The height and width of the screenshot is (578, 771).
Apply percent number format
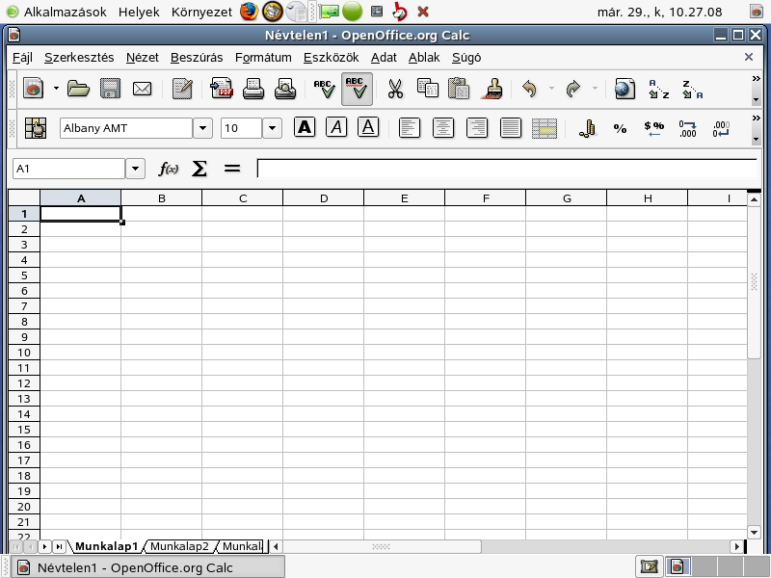point(620,129)
